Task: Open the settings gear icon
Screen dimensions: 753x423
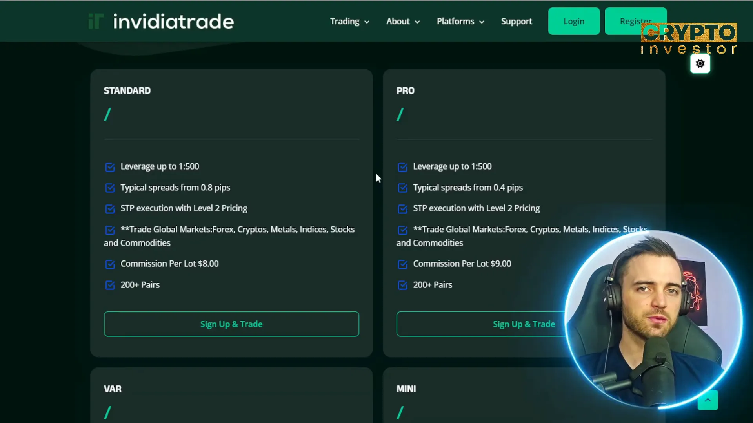Action: (x=700, y=63)
